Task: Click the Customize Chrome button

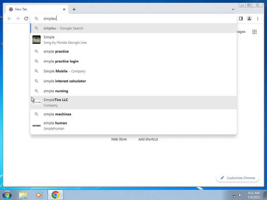Action: pyautogui.click(x=238, y=178)
